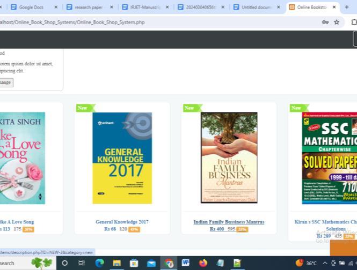This screenshot has height=270, width=357.
Task: Click the Rs 289 price text
Action: [x=324, y=236]
